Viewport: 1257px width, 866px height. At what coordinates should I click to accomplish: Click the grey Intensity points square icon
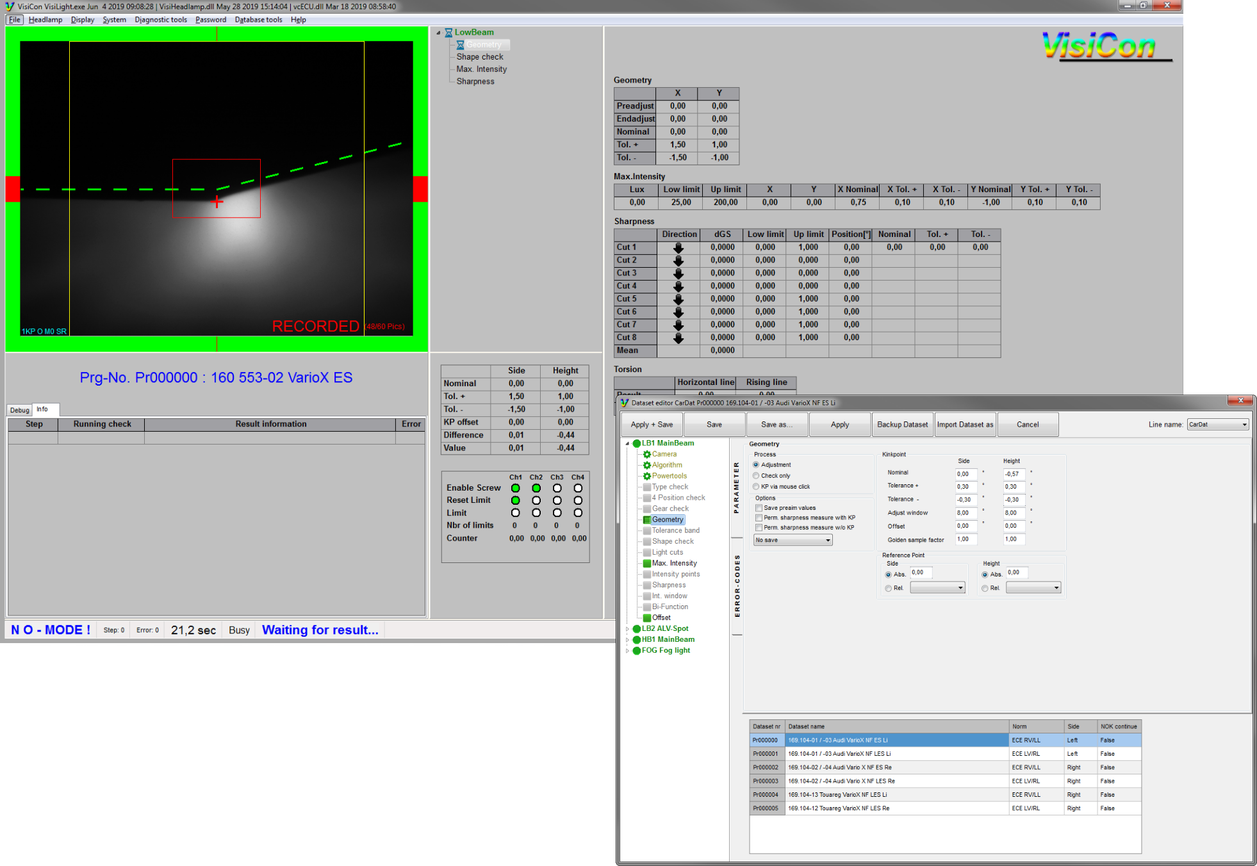pos(647,574)
